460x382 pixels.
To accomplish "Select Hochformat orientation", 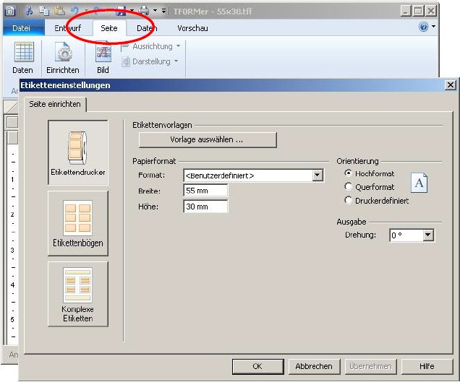I will pos(349,173).
